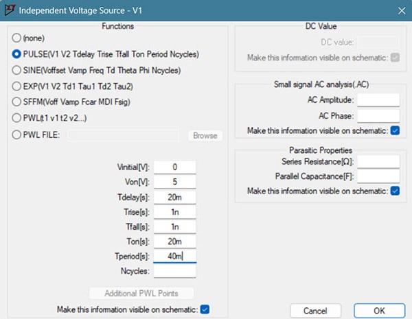This screenshot has height=319, width=412.
Task: Toggle Functions visible on schematic checkbox
Action: 206,309
